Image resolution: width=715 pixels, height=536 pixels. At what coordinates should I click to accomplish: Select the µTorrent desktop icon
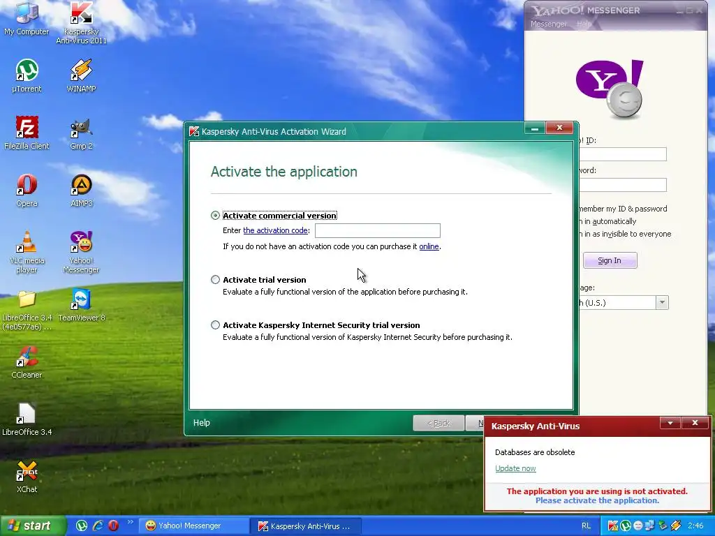pyautogui.click(x=27, y=75)
